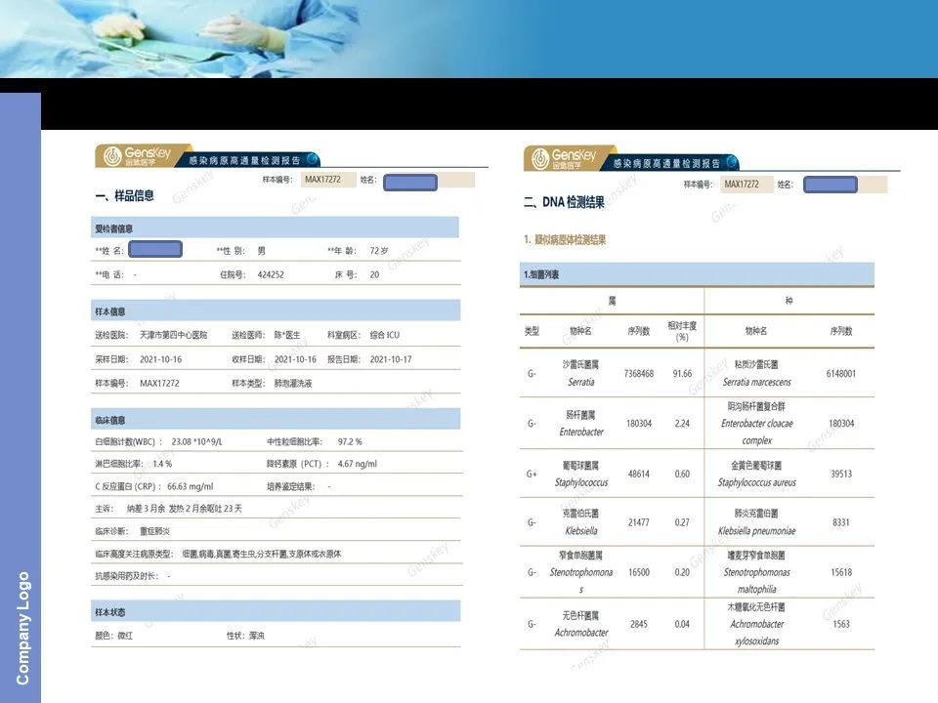Click the 二、DNA 检测结果 heading

pyautogui.click(x=564, y=202)
